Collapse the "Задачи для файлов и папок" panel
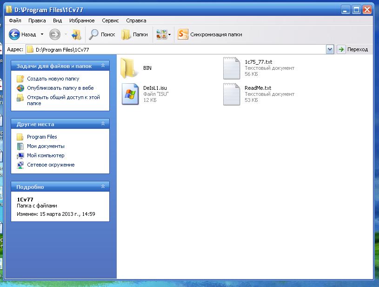The width and height of the screenshot is (379, 287). 103,66
